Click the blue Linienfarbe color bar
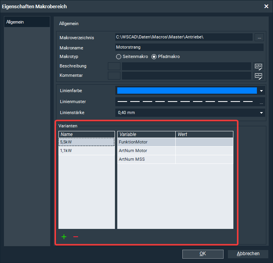 (x=187, y=91)
